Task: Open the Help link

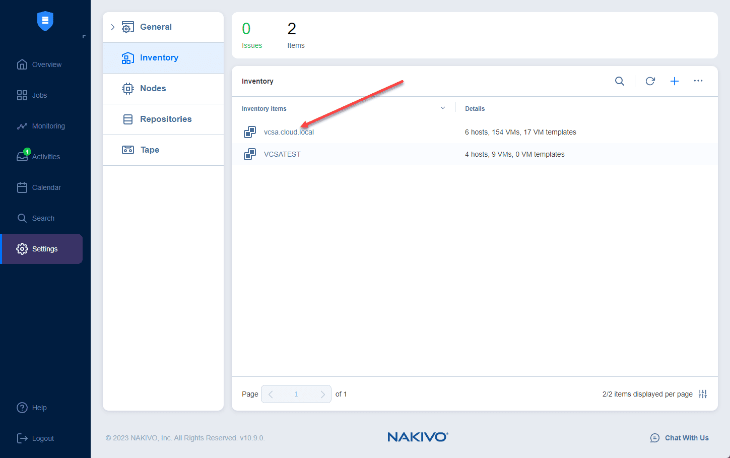Action: 39,408
